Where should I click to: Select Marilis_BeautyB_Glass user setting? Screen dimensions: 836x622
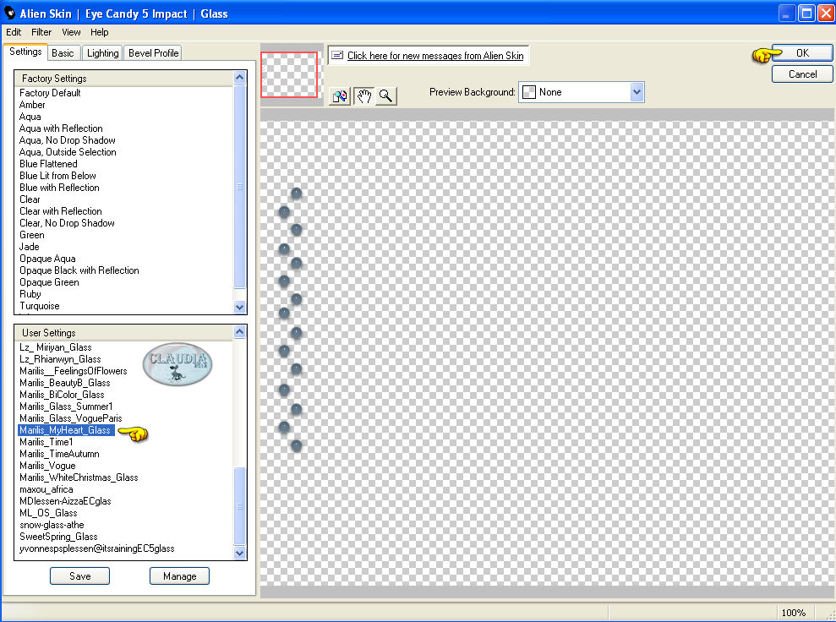point(65,383)
